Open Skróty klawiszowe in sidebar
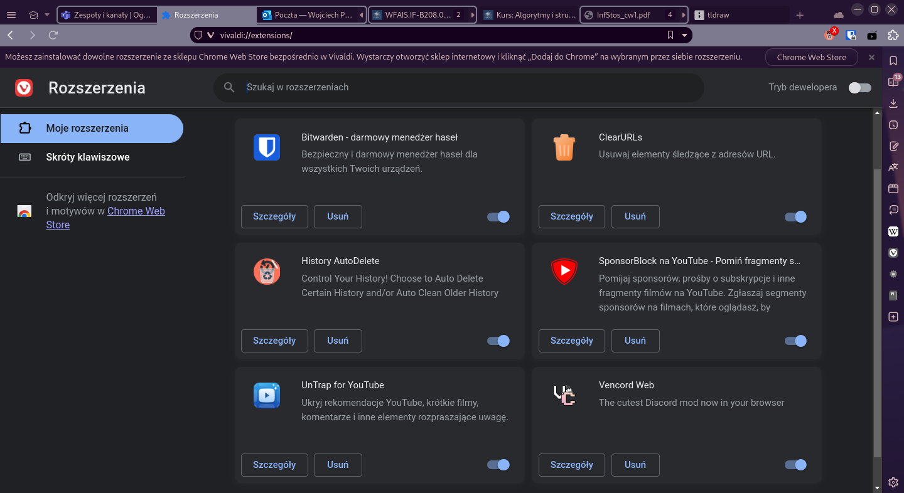 92,157
